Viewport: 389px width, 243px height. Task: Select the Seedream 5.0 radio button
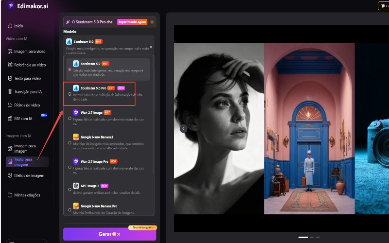[x=70, y=69]
